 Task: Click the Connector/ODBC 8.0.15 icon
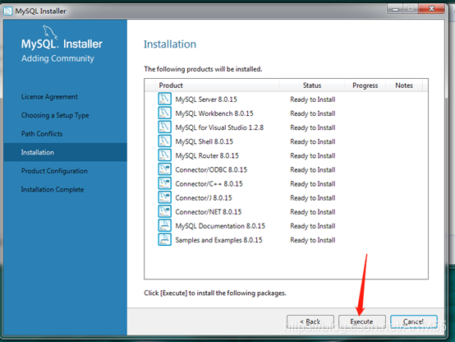click(x=164, y=169)
